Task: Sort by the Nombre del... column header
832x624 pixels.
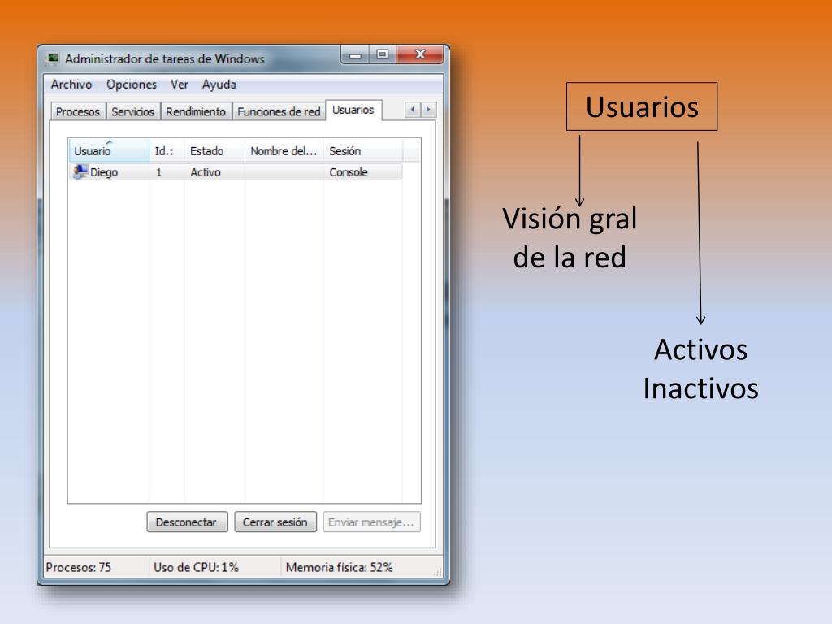Action: point(284,150)
